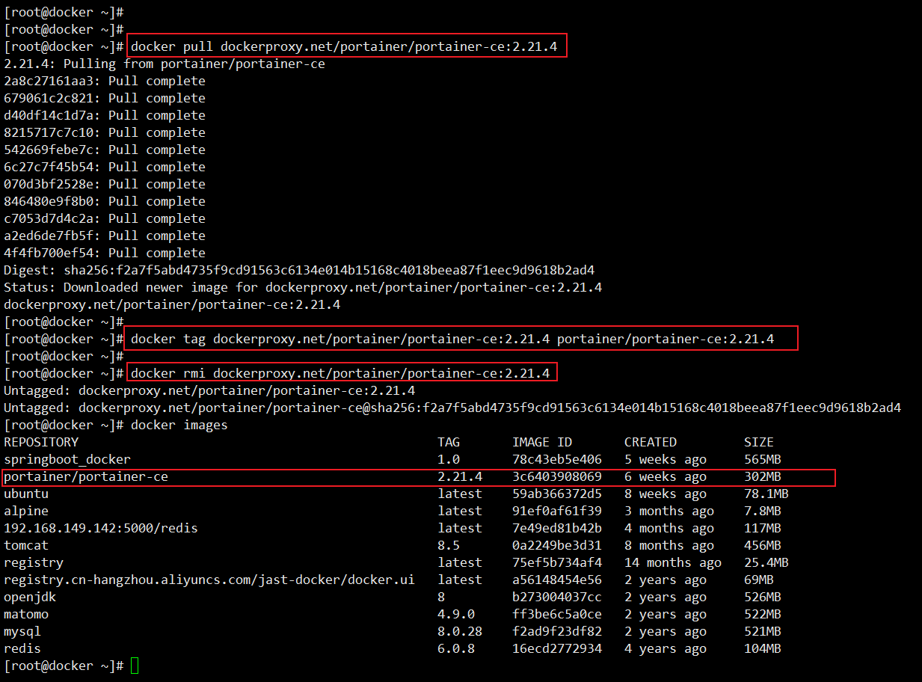Click the redis 6.0.8 row's repository name
Screen dimensions: 922x682
tap(22, 648)
